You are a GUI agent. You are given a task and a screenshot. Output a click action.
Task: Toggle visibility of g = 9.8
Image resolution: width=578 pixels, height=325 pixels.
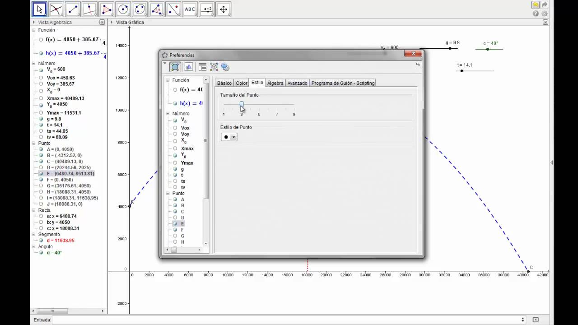pos(41,119)
